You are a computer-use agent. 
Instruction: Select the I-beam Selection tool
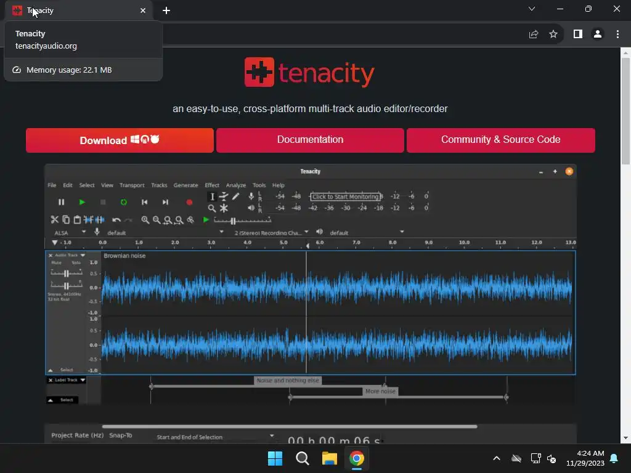coord(212,196)
